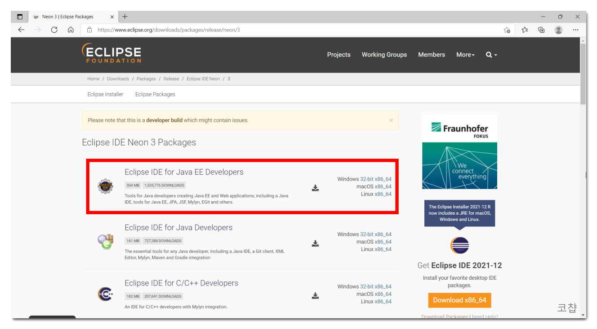Open a new browser tab

click(x=125, y=17)
